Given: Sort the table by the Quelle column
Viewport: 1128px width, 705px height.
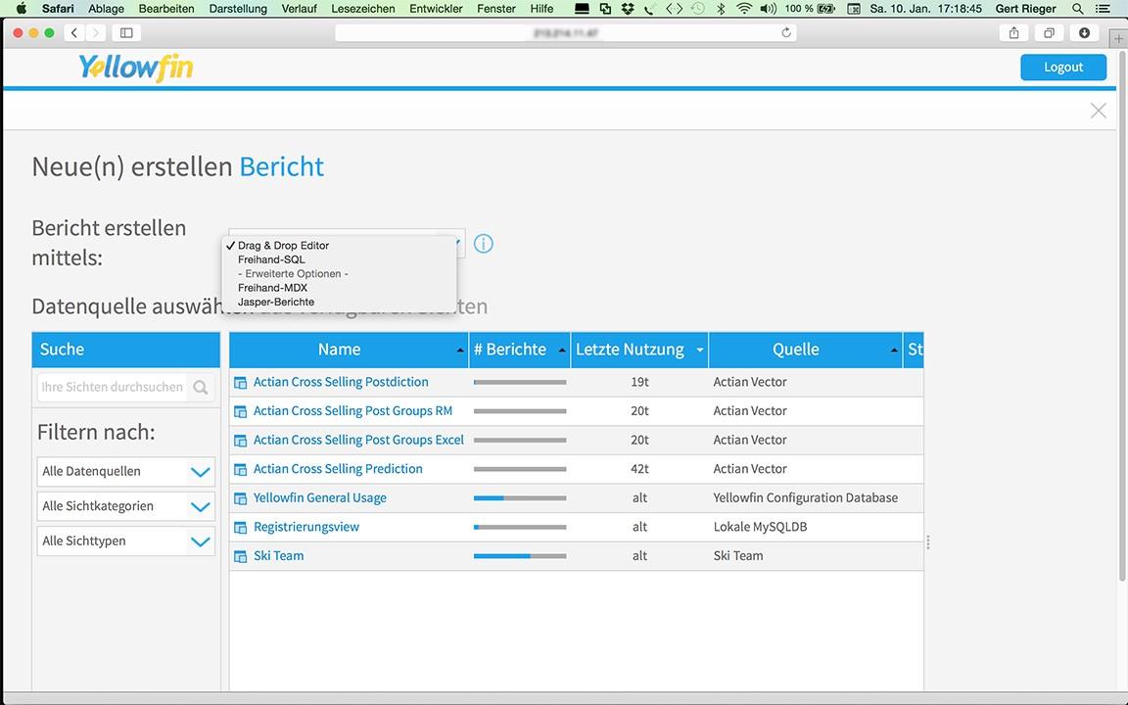Looking at the screenshot, I should point(806,350).
